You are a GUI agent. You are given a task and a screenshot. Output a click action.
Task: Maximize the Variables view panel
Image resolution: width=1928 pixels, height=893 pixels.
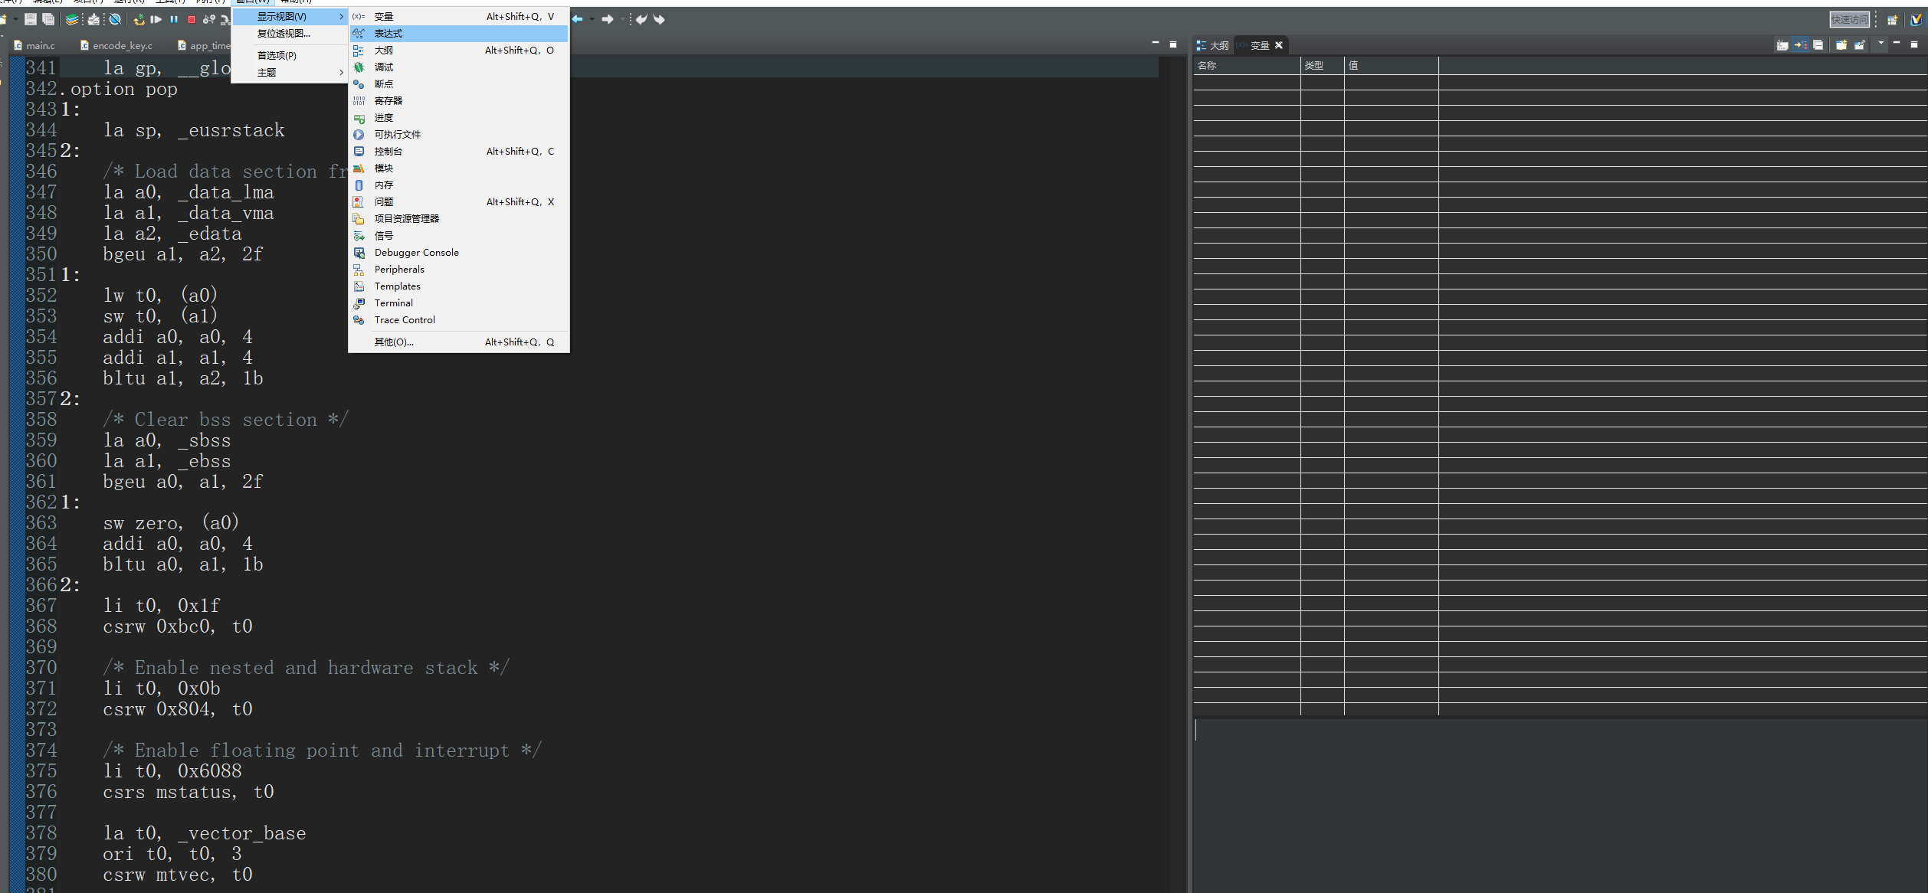tap(1914, 44)
